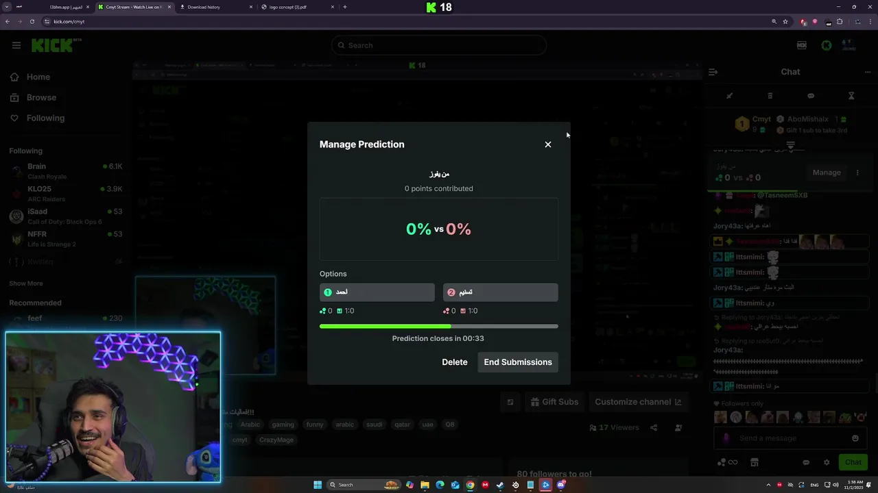Click the Kick header icon left of profile

click(827, 45)
